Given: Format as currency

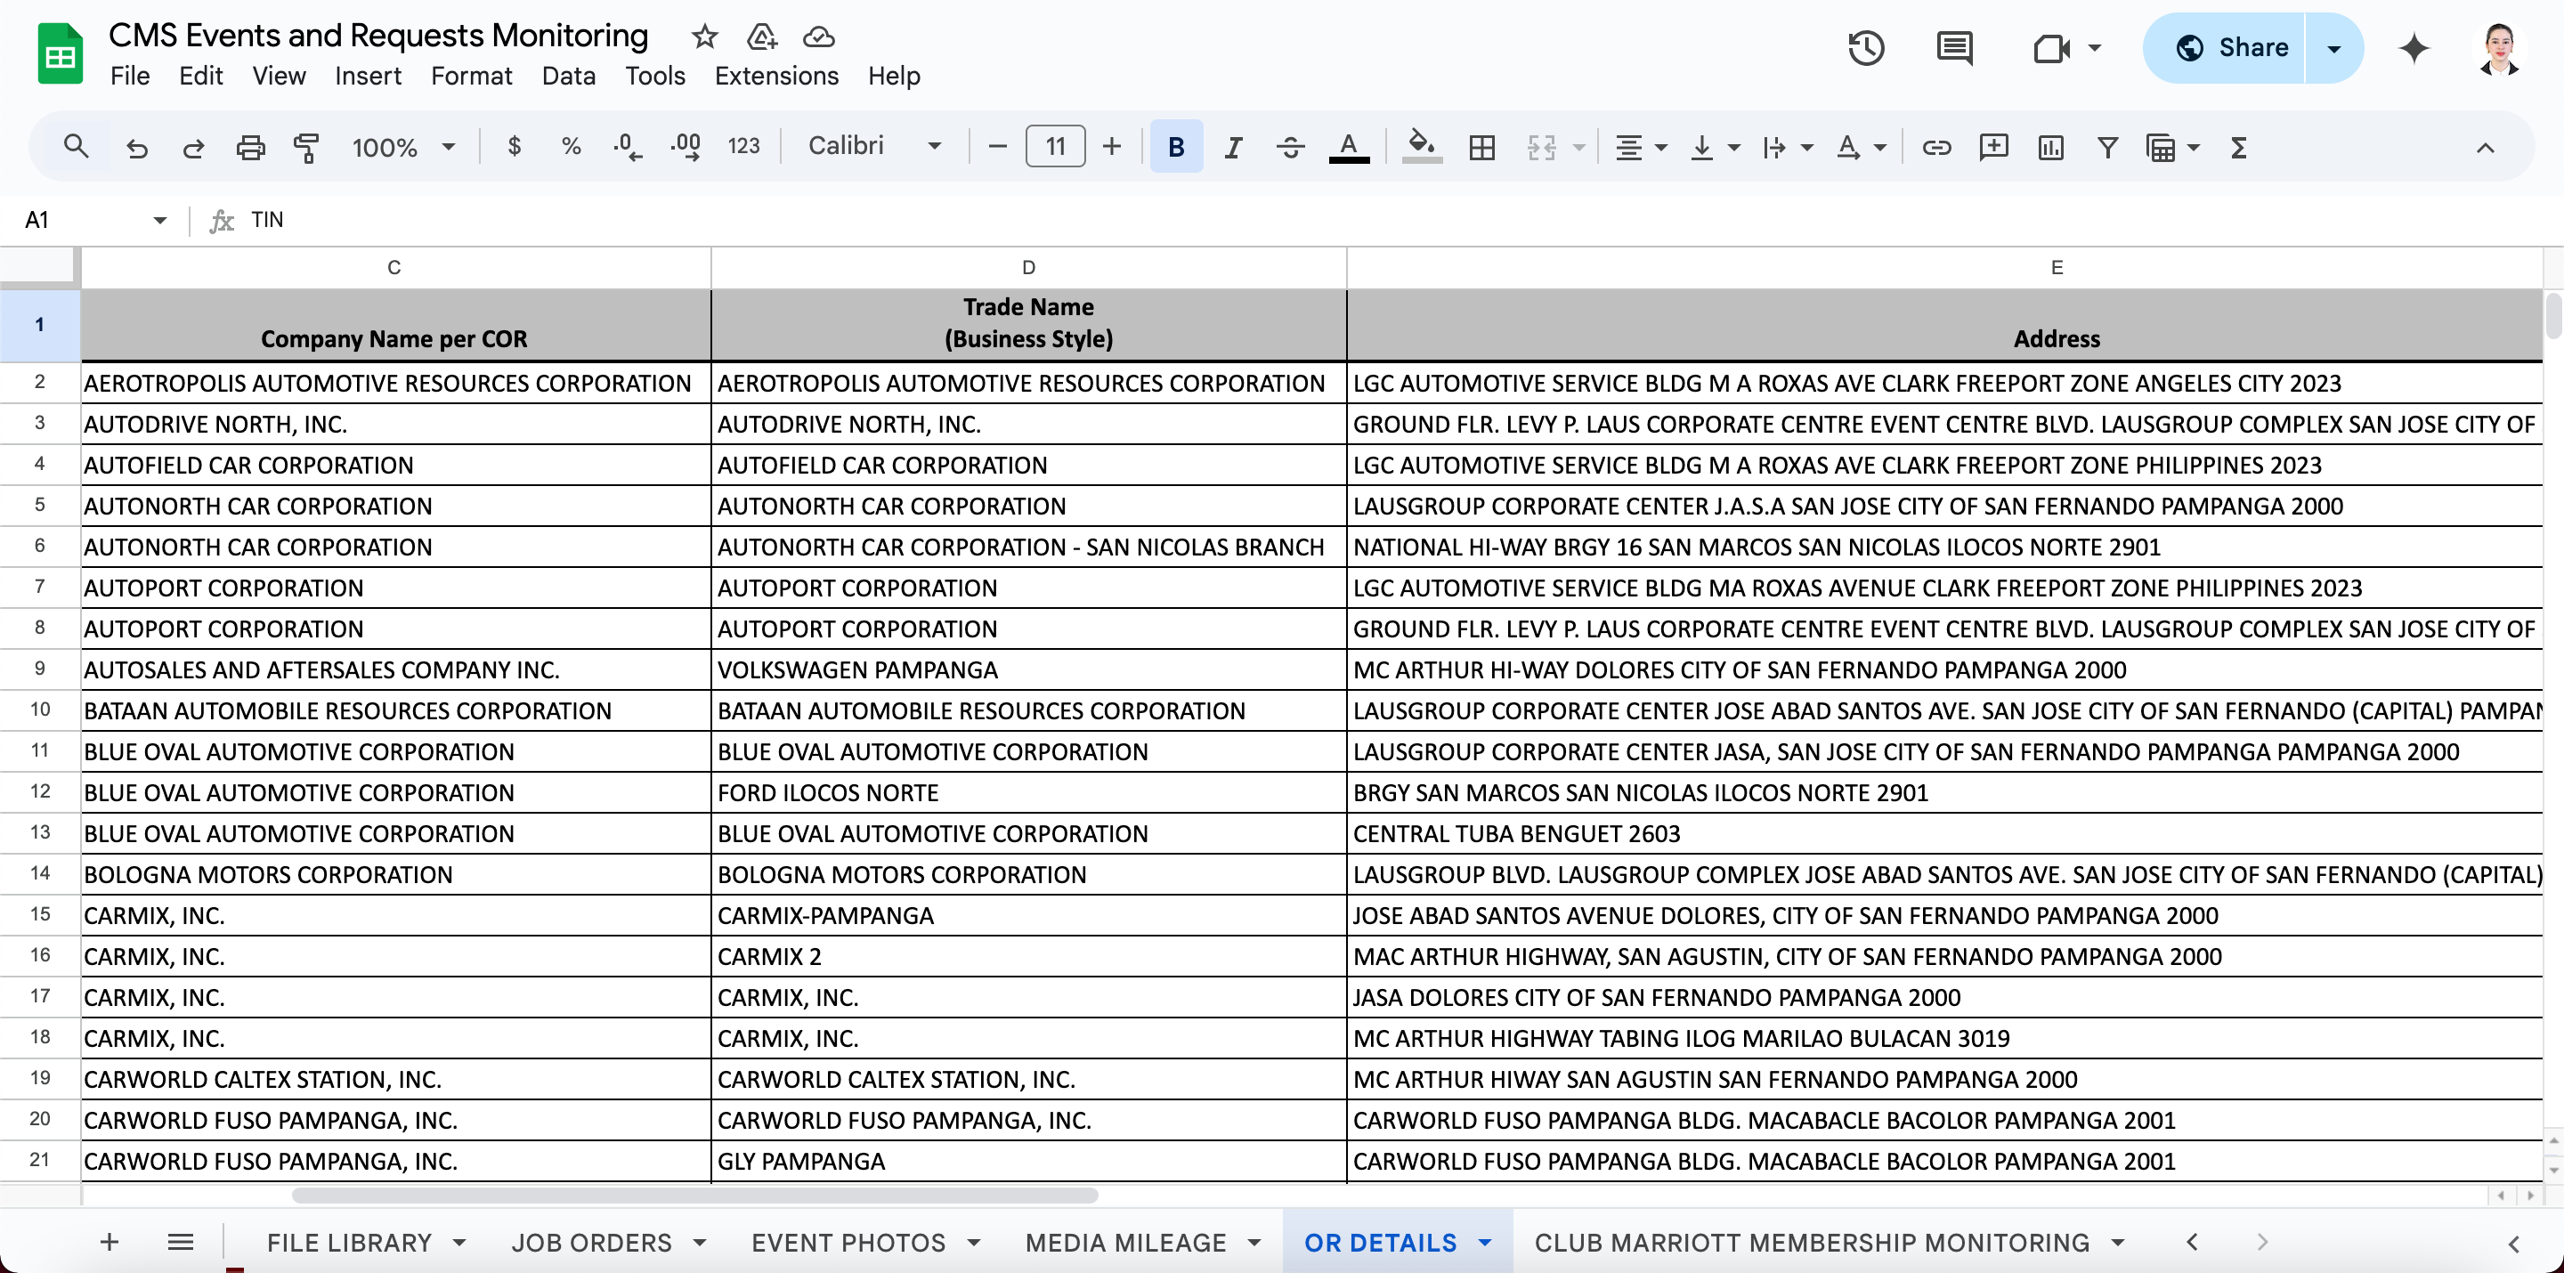Looking at the screenshot, I should coord(514,147).
